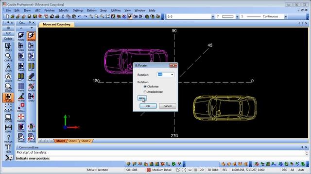Toggle DEG angle units in status bar
Viewport: 311px width, 174px height.
click(284, 170)
